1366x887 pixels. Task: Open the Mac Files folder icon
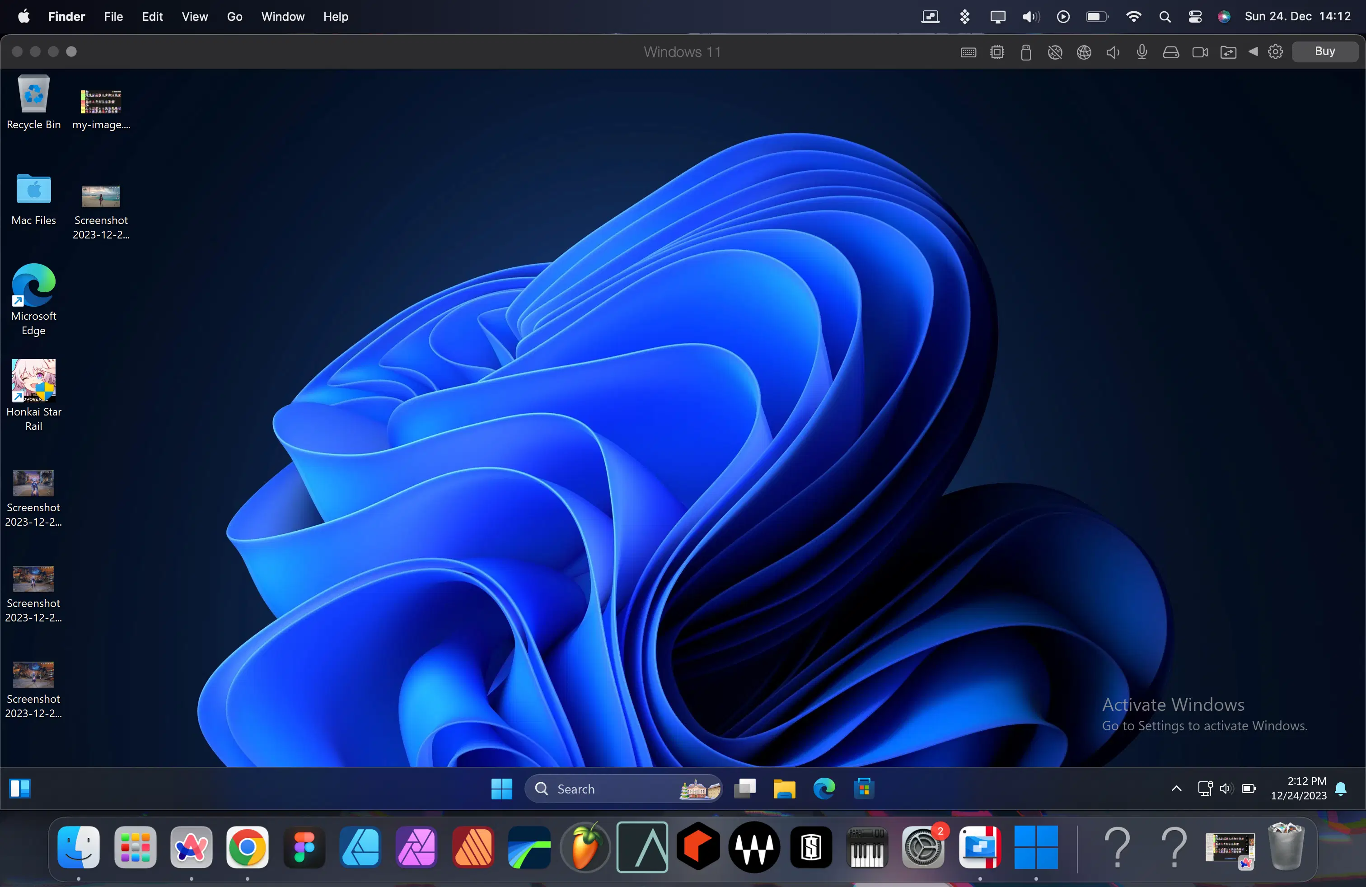point(33,199)
